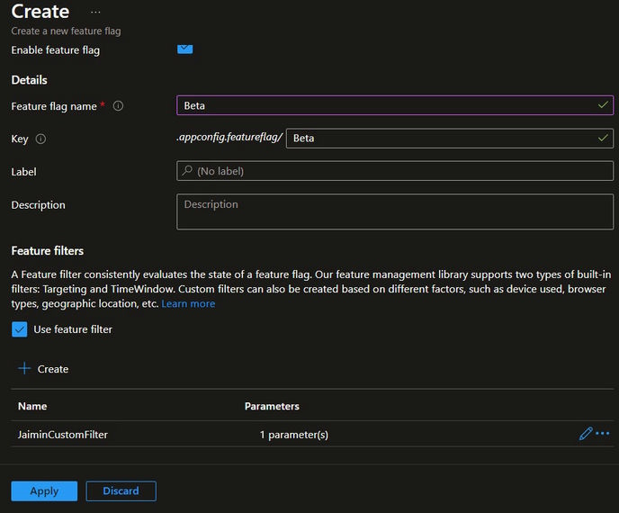Screen dimensions: 619x513
Task: Click the Description text area
Action: click(x=394, y=211)
